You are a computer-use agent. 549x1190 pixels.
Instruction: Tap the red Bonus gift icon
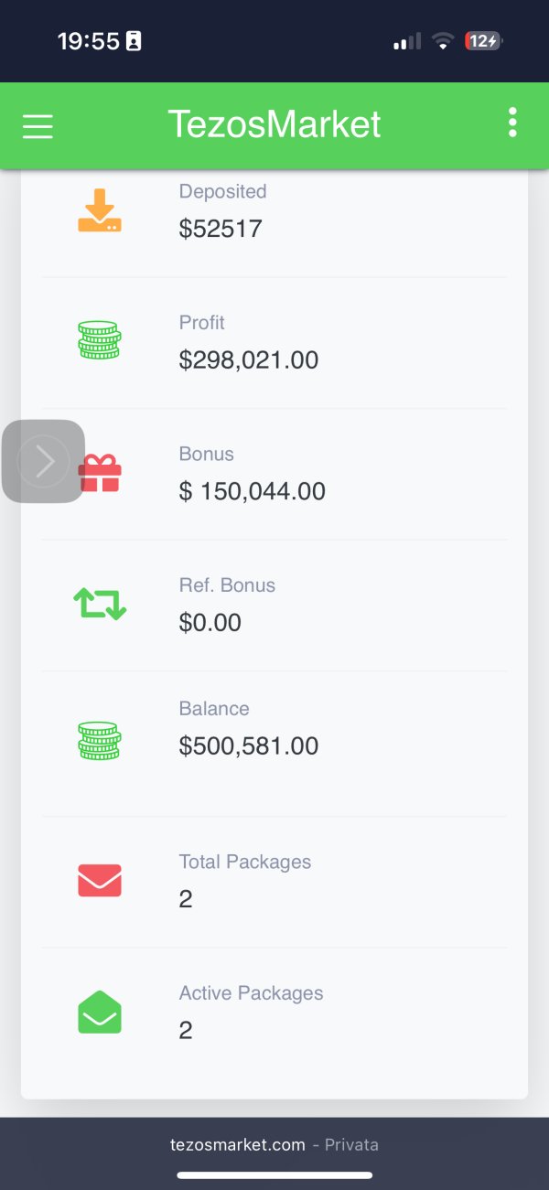pyautogui.click(x=101, y=474)
